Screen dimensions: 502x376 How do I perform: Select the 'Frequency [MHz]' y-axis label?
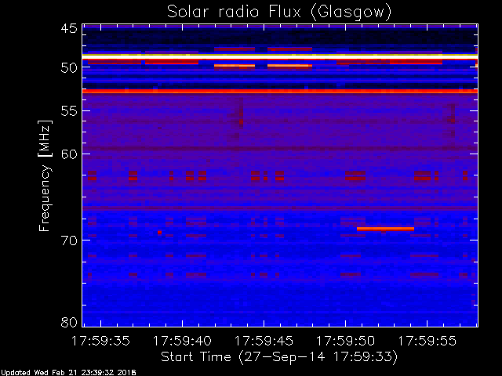pos(45,175)
